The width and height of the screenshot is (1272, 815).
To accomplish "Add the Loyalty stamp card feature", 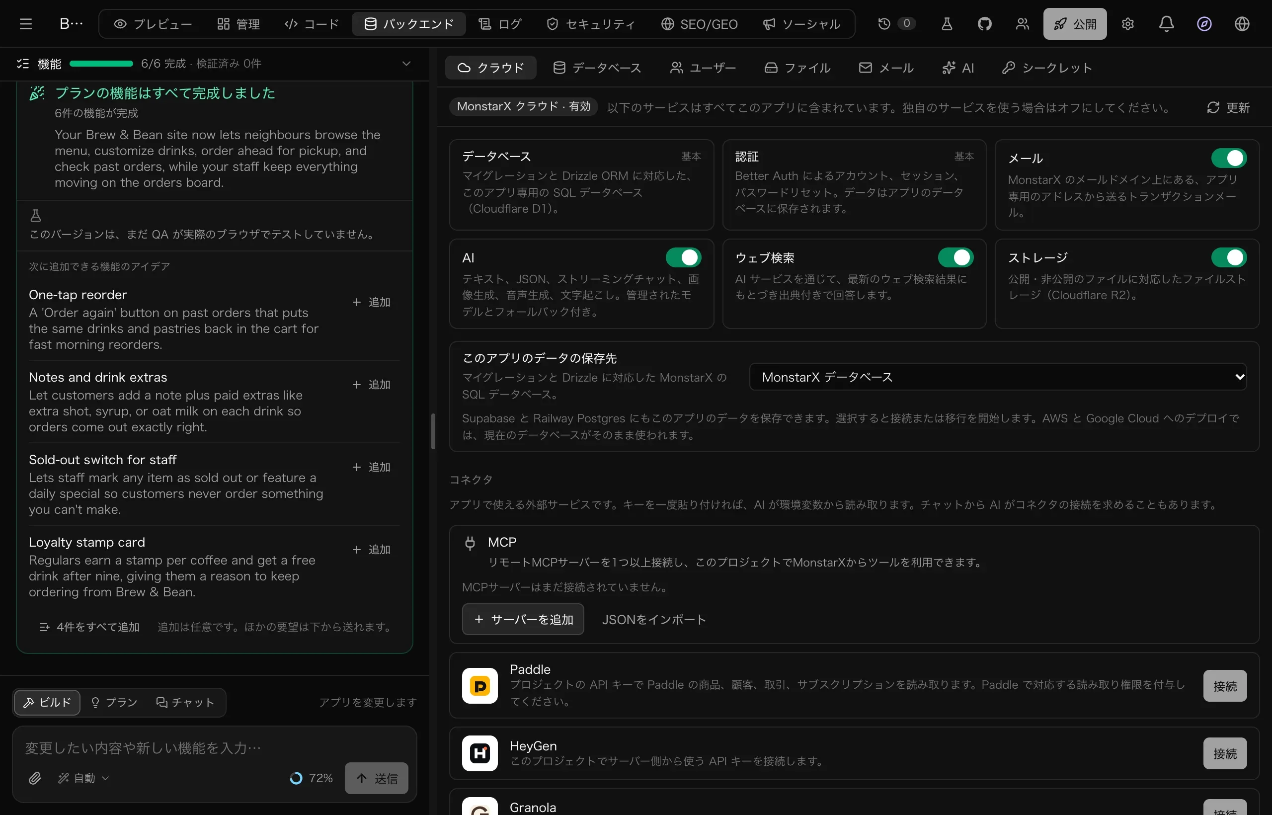I will (372, 550).
